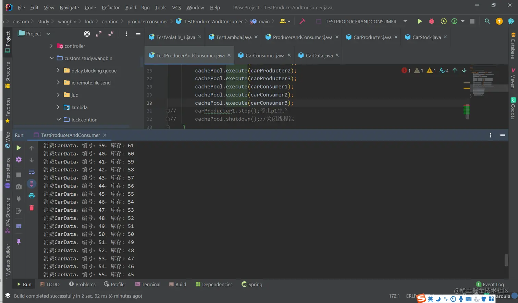Run with coverage icon in toolbar
This screenshot has width=518, height=303.
pos(443,21)
